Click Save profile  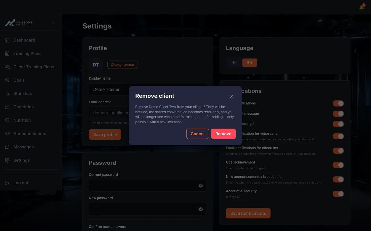click(105, 134)
